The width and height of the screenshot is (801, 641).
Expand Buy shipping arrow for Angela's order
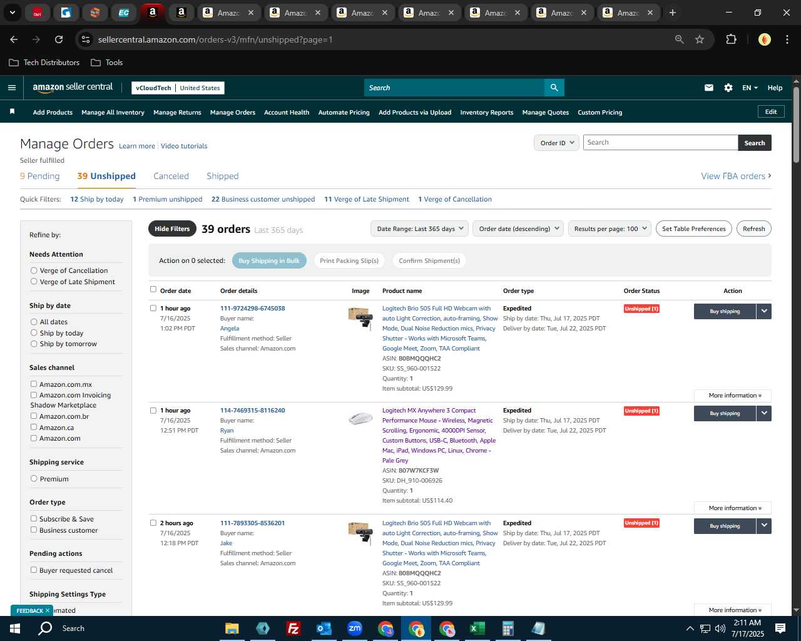click(x=764, y=311)
